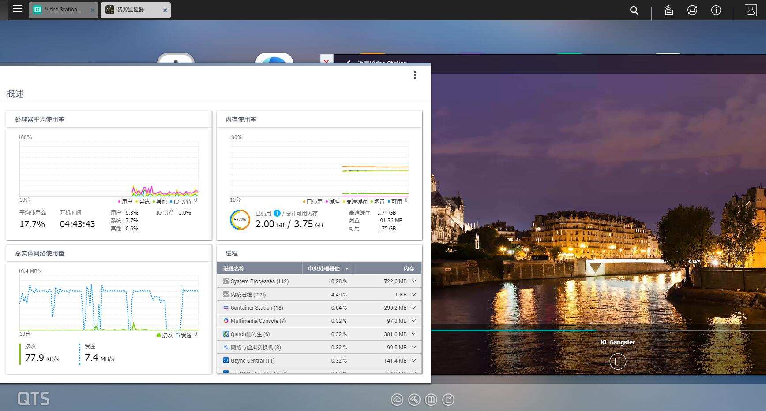This screenshot has height=411, width=766.
Task: Click the myQNAPcloud icon in the dock
Action: [x=397, y=400]
